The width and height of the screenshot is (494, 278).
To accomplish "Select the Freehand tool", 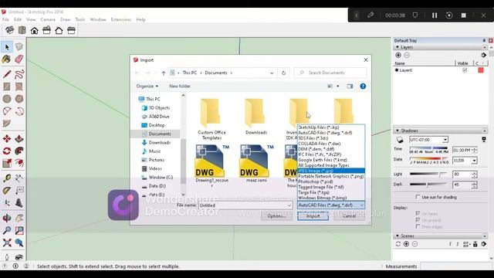I will click(19, 74).
